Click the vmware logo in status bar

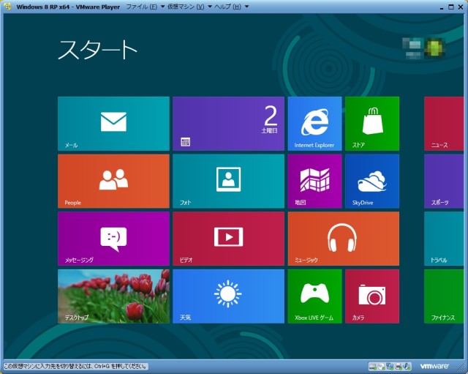[434, 366]
